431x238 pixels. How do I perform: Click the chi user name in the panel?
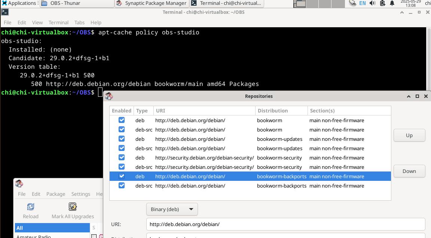[428, 3]
